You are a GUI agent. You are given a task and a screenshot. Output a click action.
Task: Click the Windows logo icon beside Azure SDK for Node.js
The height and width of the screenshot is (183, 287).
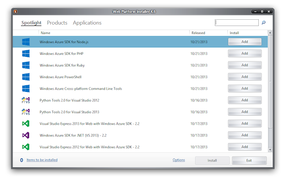[x=26, y=42]
